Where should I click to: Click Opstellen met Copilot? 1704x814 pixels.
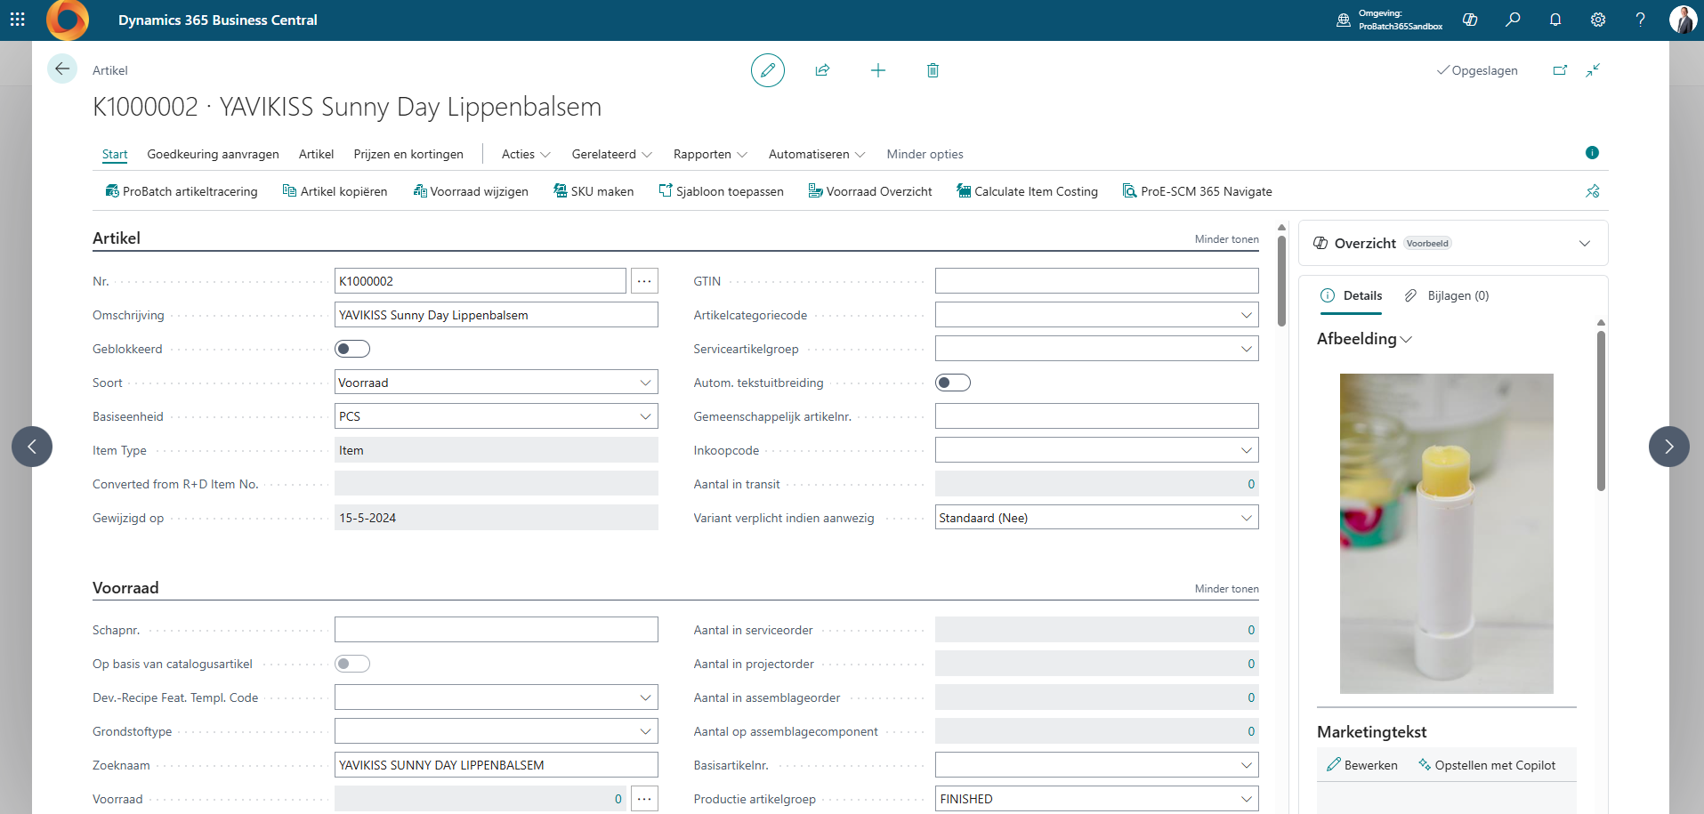pos(1487,765)
